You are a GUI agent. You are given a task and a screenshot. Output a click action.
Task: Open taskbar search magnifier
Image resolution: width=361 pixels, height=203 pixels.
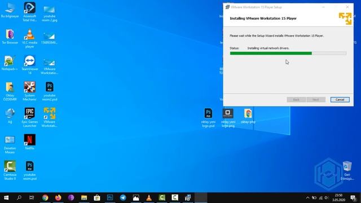pos(19,198)
